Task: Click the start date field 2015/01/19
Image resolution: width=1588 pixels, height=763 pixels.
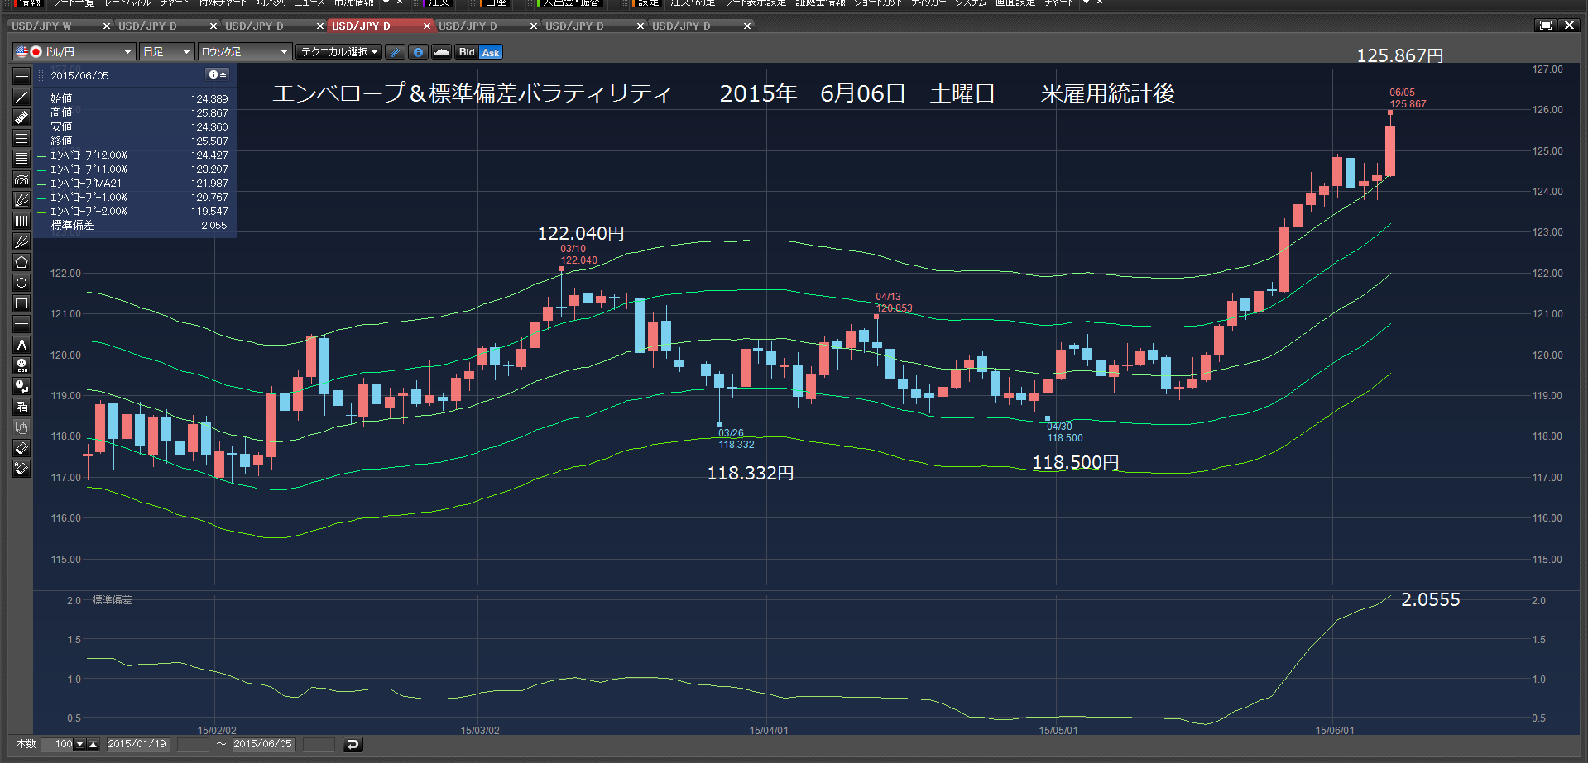Action: click(x=138, y=744)
